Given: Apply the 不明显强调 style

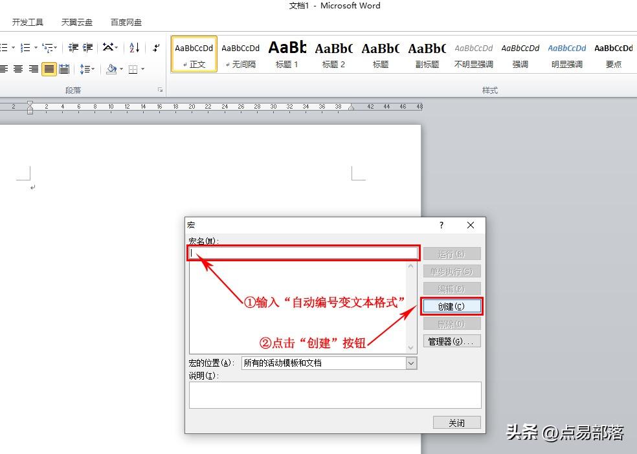Looking at the screenshot, I should tap(473, 54).
